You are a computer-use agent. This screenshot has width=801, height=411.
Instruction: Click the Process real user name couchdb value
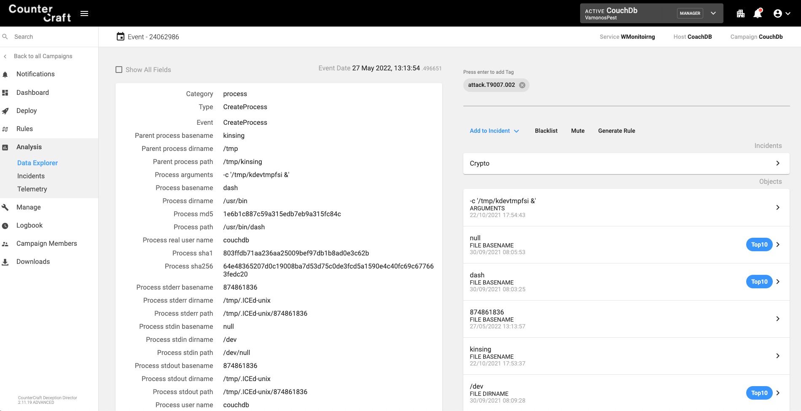(236, 240)
